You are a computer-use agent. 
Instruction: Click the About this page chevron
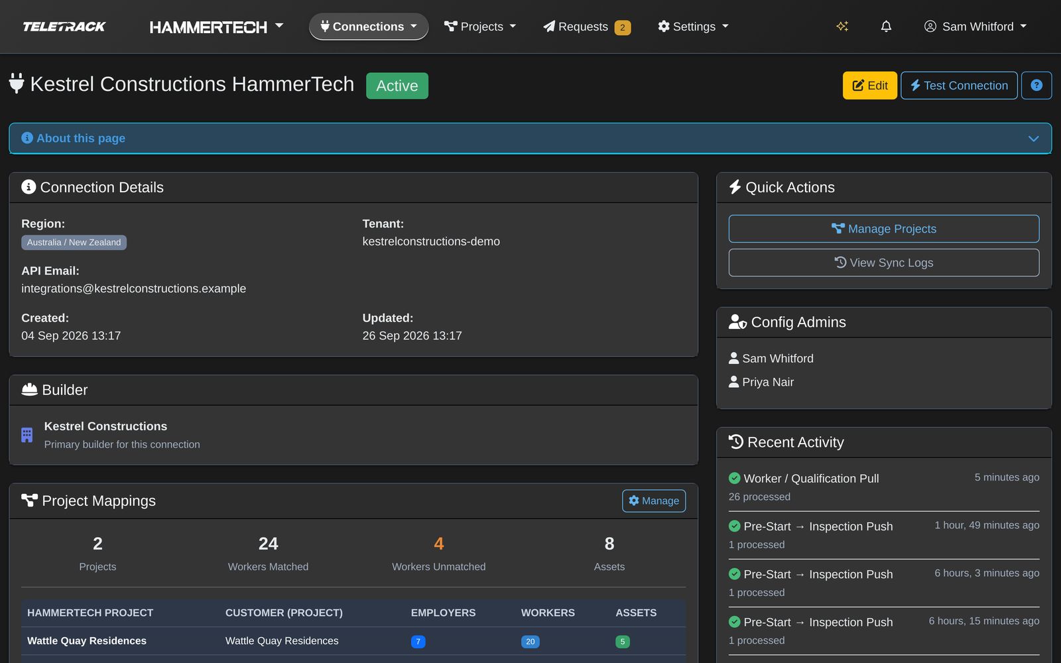click(1033, 139)
